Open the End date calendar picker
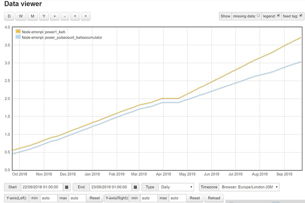 pyautogui.click(x=135, y=187)
